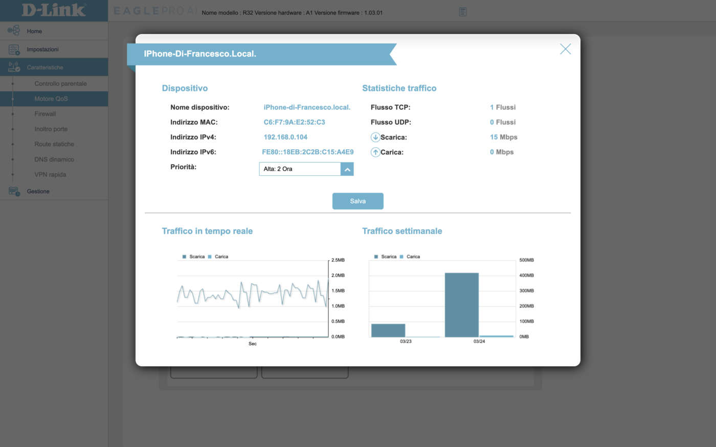
Task: Click the Traffico in tempo reale heading
Action: [x=207, y=231]
